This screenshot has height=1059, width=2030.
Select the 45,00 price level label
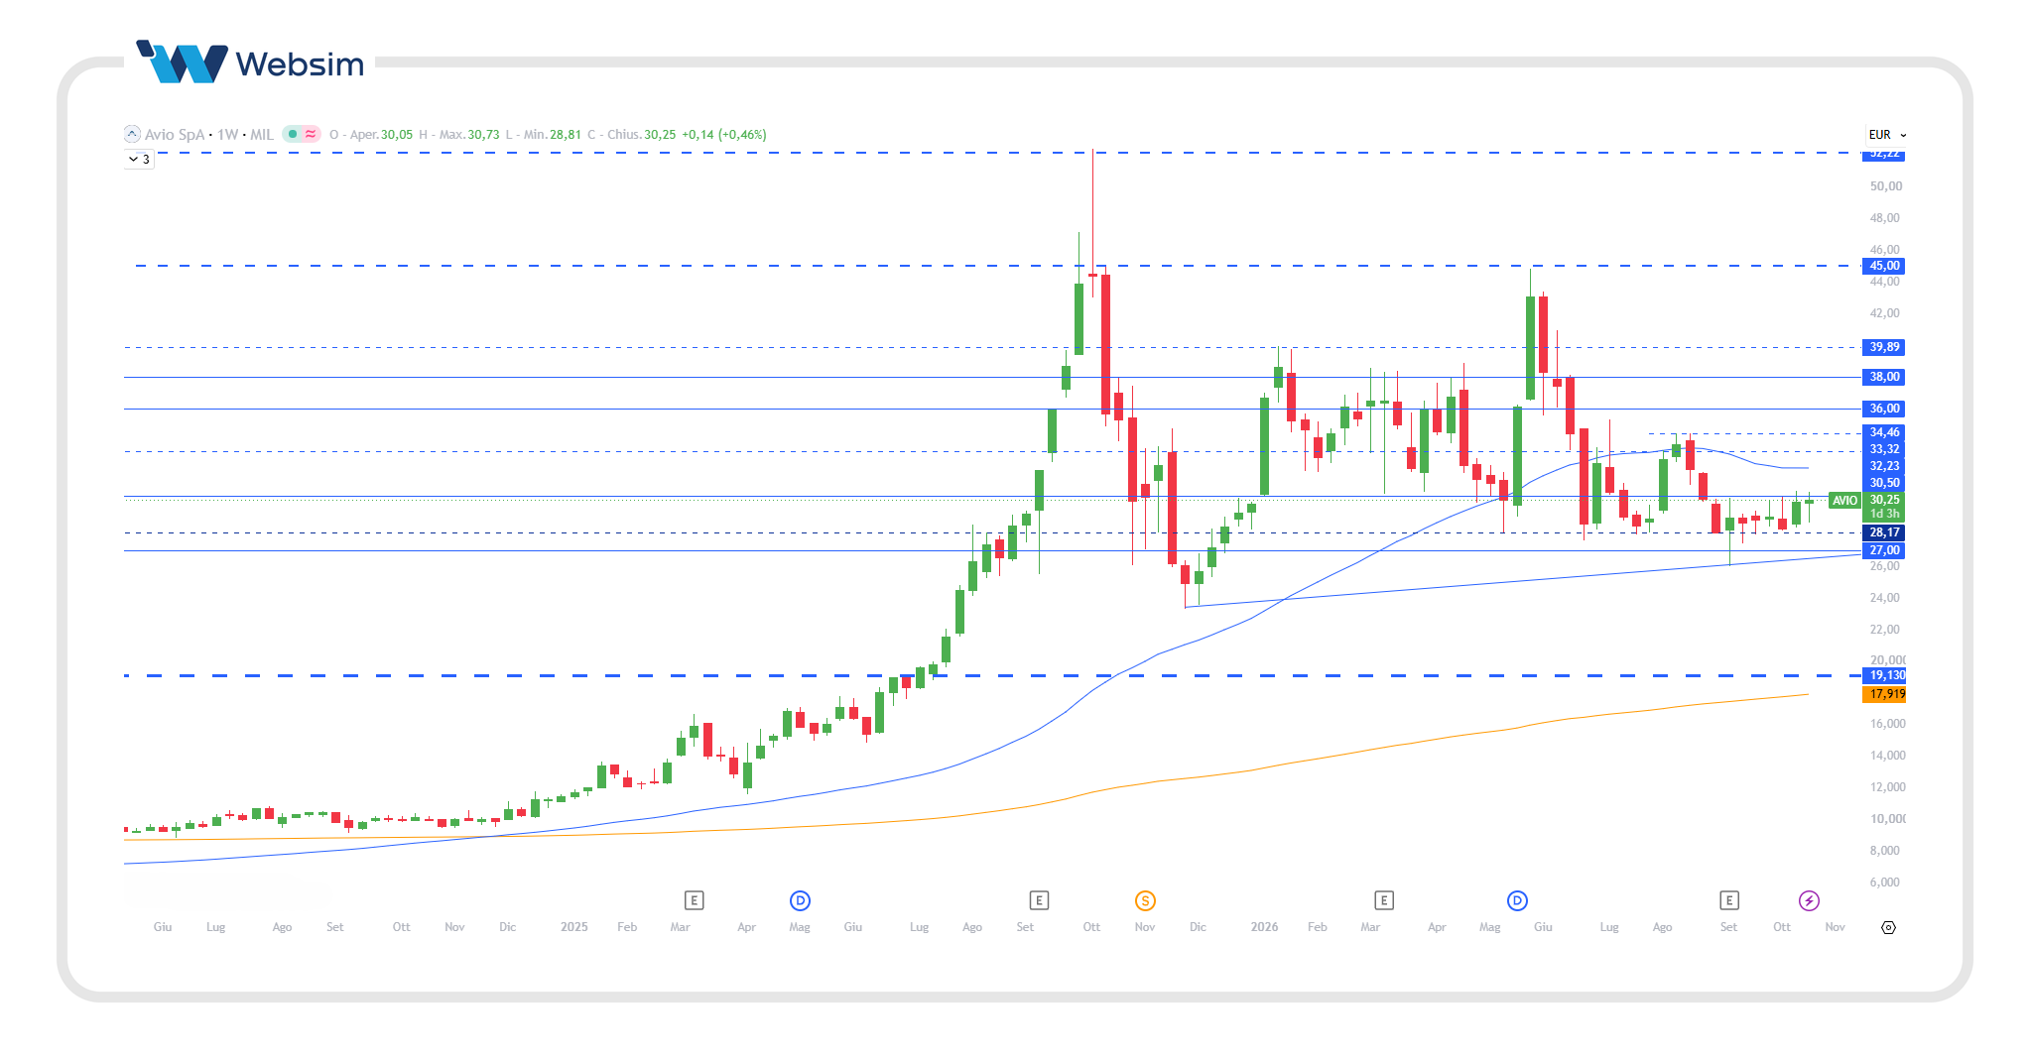pyautogui.click(x=1884, y=266)
